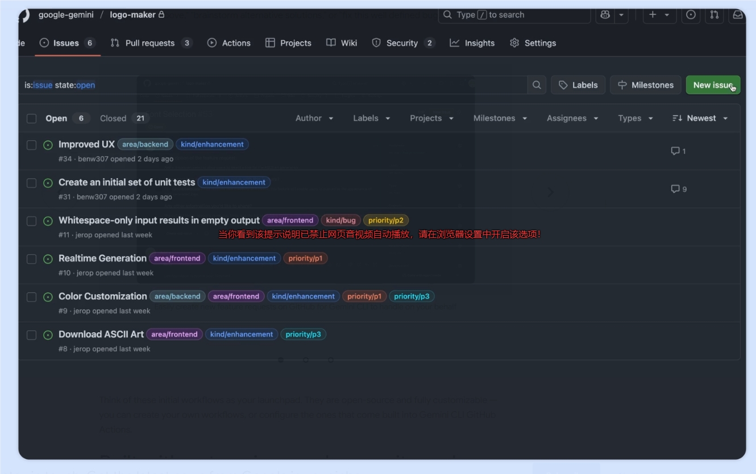Tick the select-all issues checkbox
This screenshot has height=474, width=756.
point(32,119)
